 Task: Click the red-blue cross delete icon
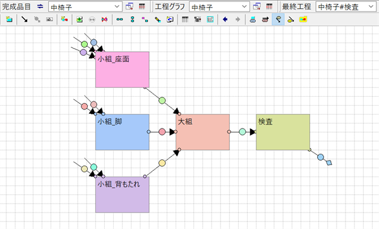point(104,20)
